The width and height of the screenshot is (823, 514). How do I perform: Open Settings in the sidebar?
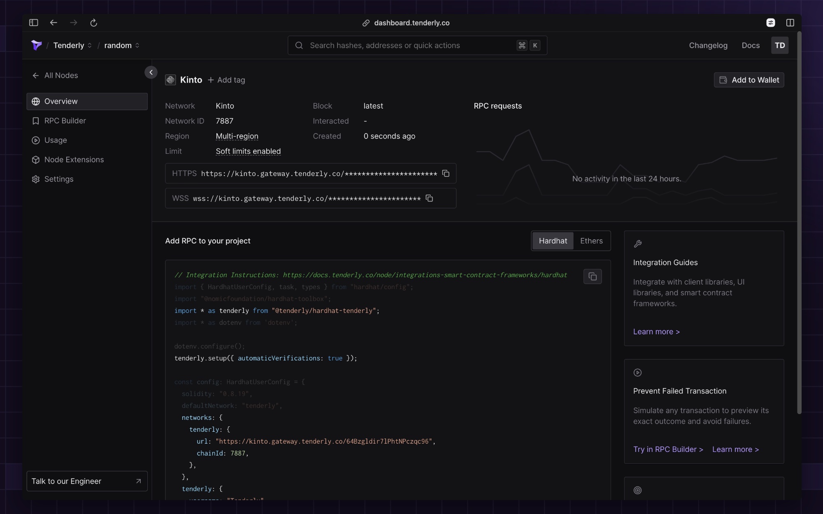pos(87,179)
